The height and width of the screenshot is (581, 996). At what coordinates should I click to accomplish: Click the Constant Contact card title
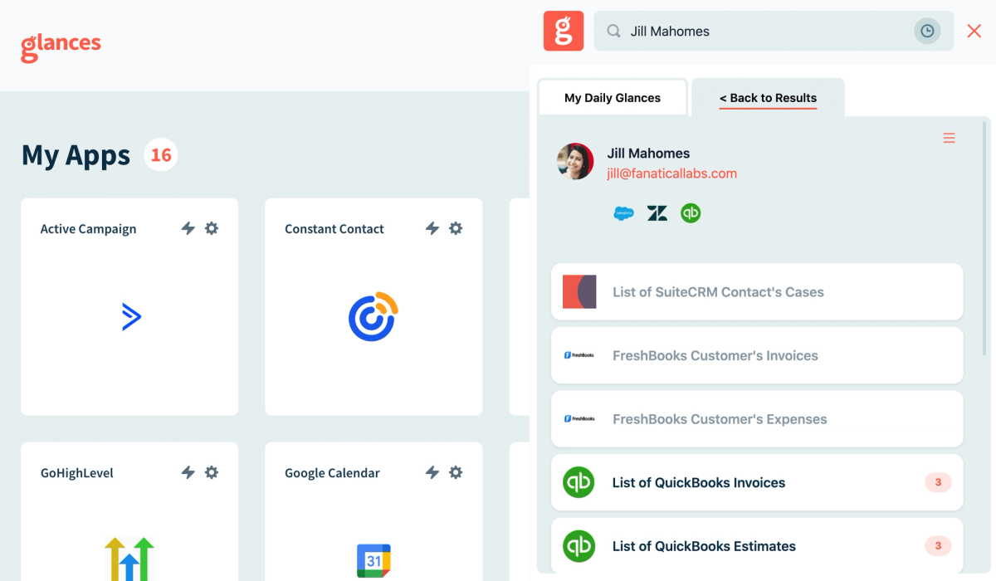pos(334,229)
